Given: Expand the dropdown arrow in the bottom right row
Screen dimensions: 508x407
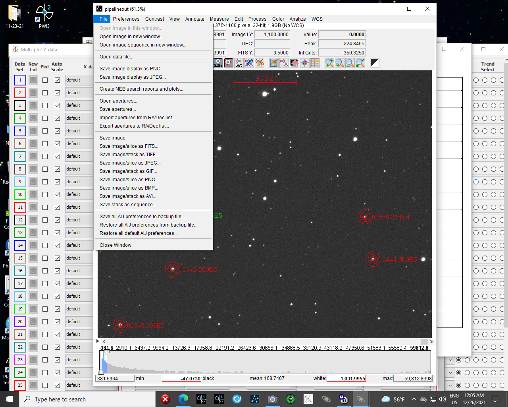Looking at the screenshot, I should pyautogui.click(x=450, y=385).
